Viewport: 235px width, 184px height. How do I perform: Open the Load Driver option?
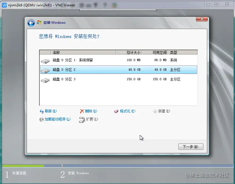click(55, 120)
